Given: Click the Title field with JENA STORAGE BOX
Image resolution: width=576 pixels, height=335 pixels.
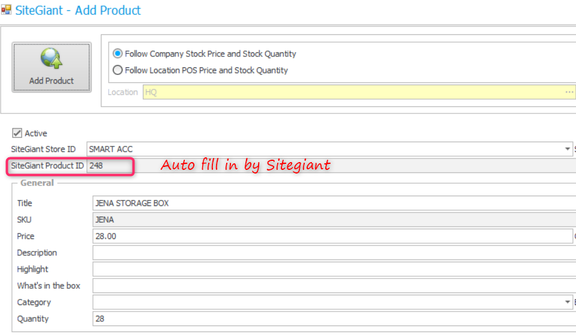Looking at the screenshot, I should point(334,203).
